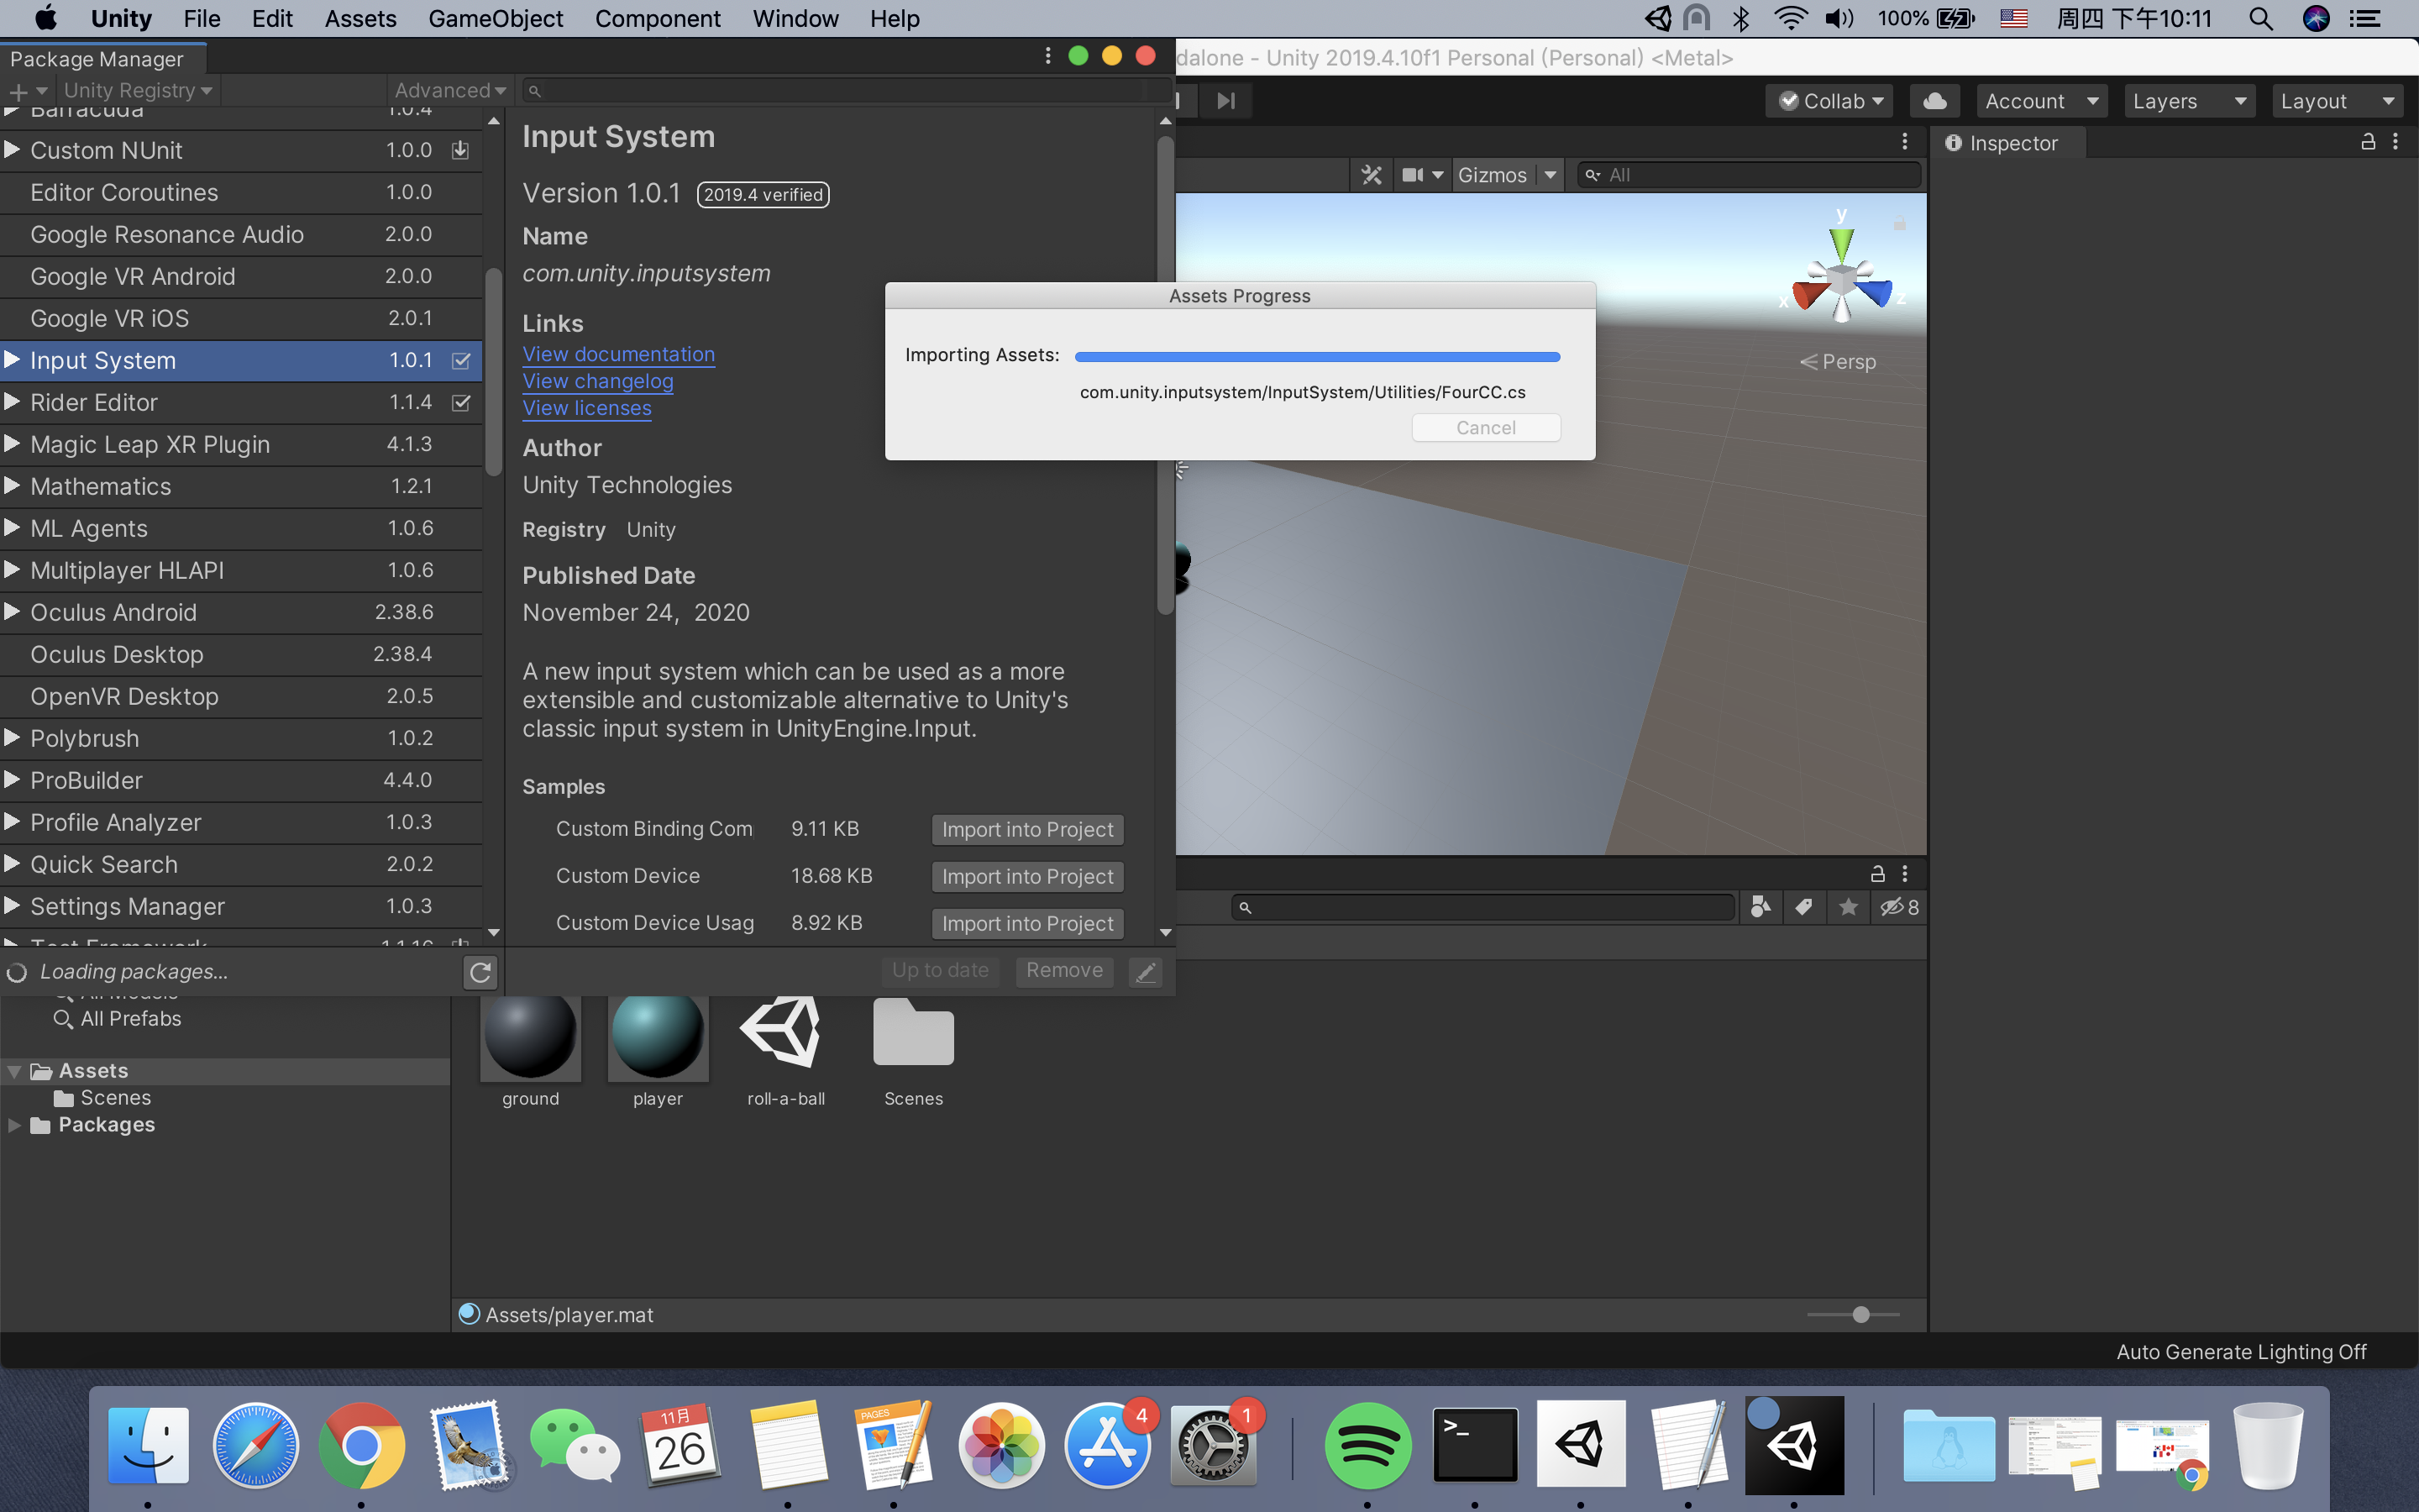Expand the ProBuilder package versions

click(12, 779)
